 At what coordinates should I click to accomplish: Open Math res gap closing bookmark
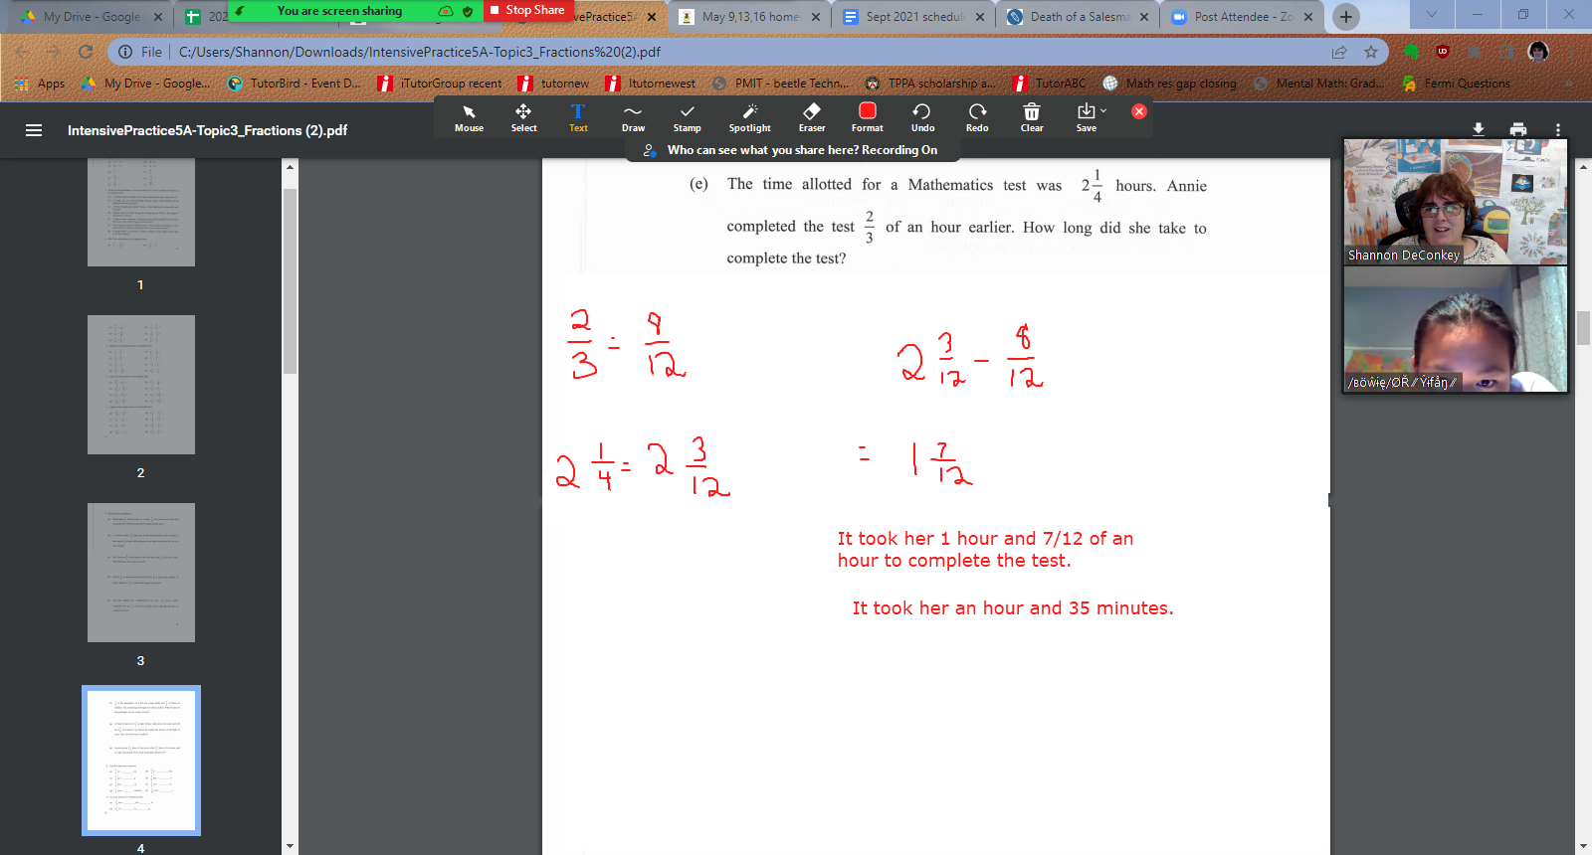pos(1170,84)
